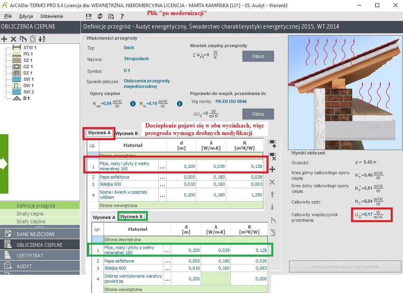Select the PG 1 partition in tree
This screenshot has height=293, width=403.
coord(28,54)
